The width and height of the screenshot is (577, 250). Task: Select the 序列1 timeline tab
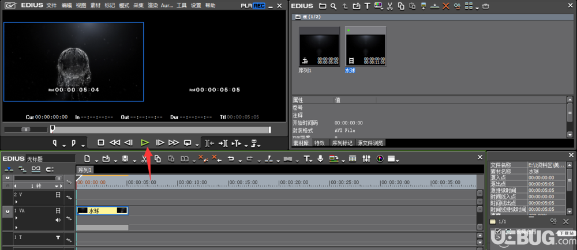[85, 170]
